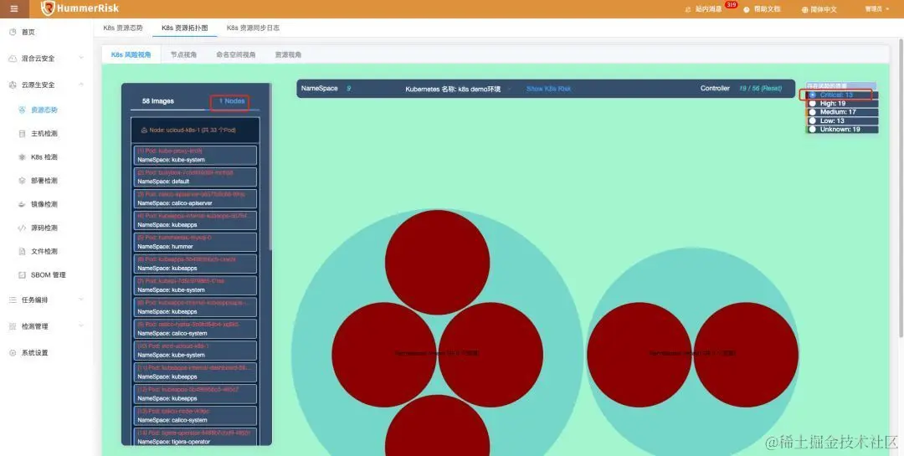
Task: Select pod (14) in tigera-operator namespace
Action: pyautogui.click(x=195, y=437)
